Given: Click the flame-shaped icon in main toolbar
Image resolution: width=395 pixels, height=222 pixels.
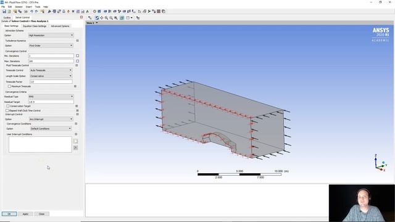Looking at the screenshot, I should point(69,11).
